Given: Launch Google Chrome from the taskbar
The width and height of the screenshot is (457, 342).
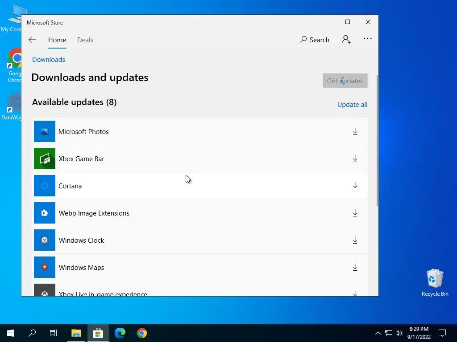Looking at the screenshot, I should point(142,333).
